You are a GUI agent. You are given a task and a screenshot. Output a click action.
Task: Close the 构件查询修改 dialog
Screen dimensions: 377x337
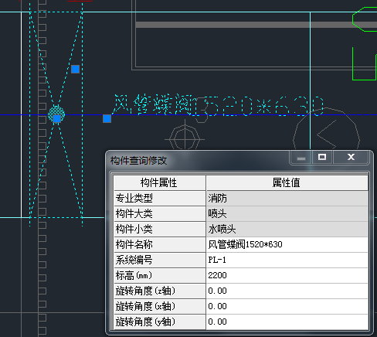(x=351, y=157)
